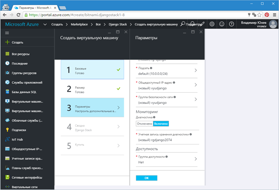This screenshot has height=190, width=279.
Task: Open Subscriptions key icon
Action: coord(7,130)
